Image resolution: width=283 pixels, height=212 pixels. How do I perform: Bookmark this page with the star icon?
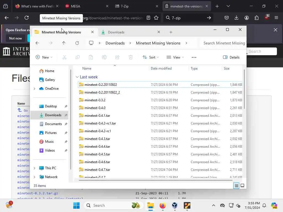point(156,18)
